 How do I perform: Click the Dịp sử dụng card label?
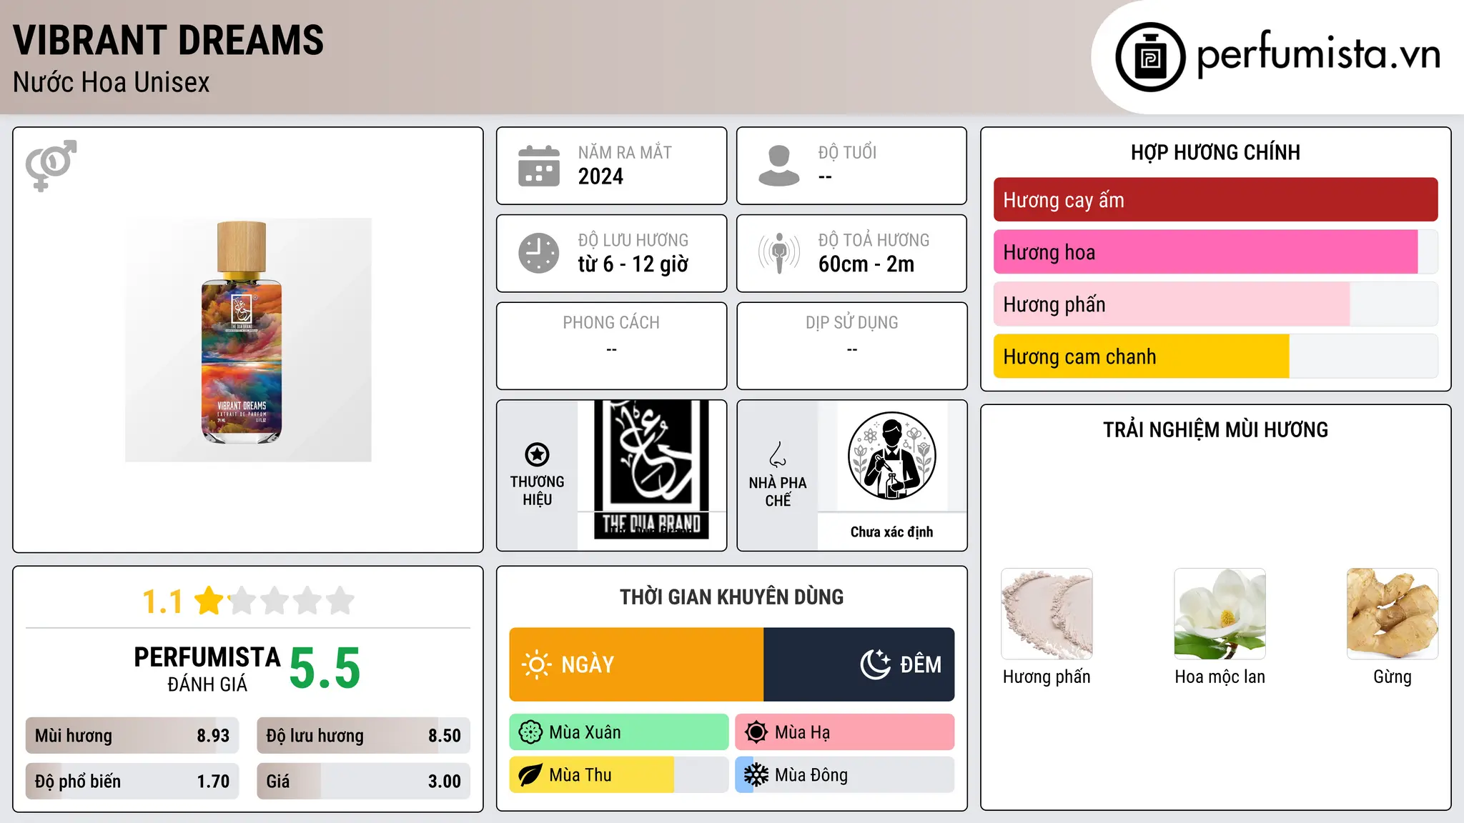(852, 323)
